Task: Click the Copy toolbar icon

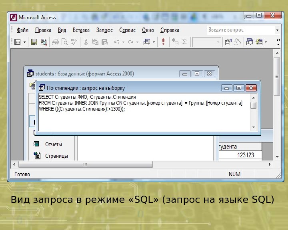Action: point(95,42)
